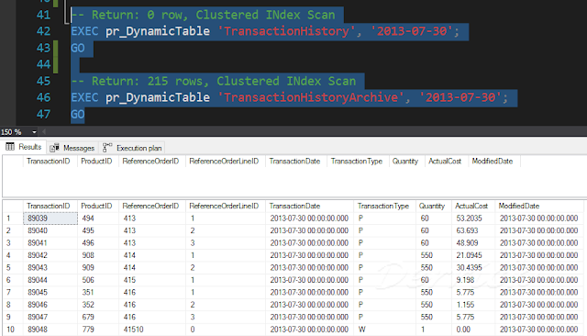Switch to the Messages tab
The width and height of the screenshot is (587, 336).
(x=72, y=148)
